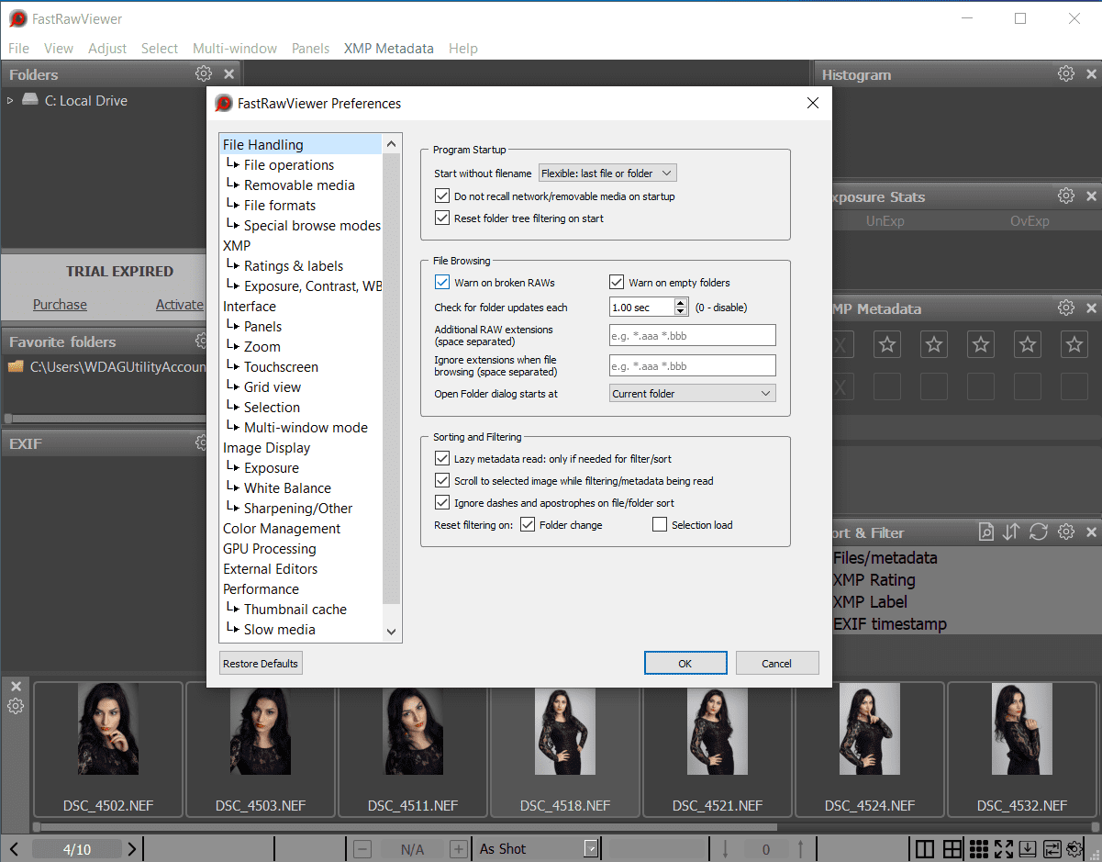The image size is (1102, 862).
Task: Click Sort & Filter file search icon
Action: (x=986, y=532)
